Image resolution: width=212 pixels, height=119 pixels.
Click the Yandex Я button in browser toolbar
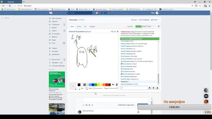(x=10, y=6)
